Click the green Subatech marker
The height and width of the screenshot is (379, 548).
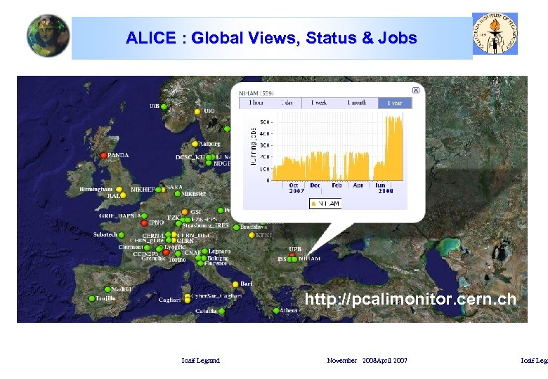tap(122, 235)
